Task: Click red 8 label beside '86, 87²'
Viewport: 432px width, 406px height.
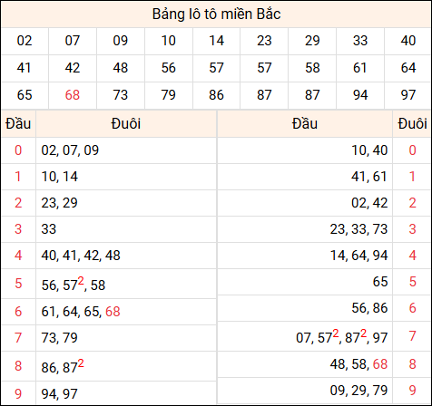Action: (x=18, y=366)
